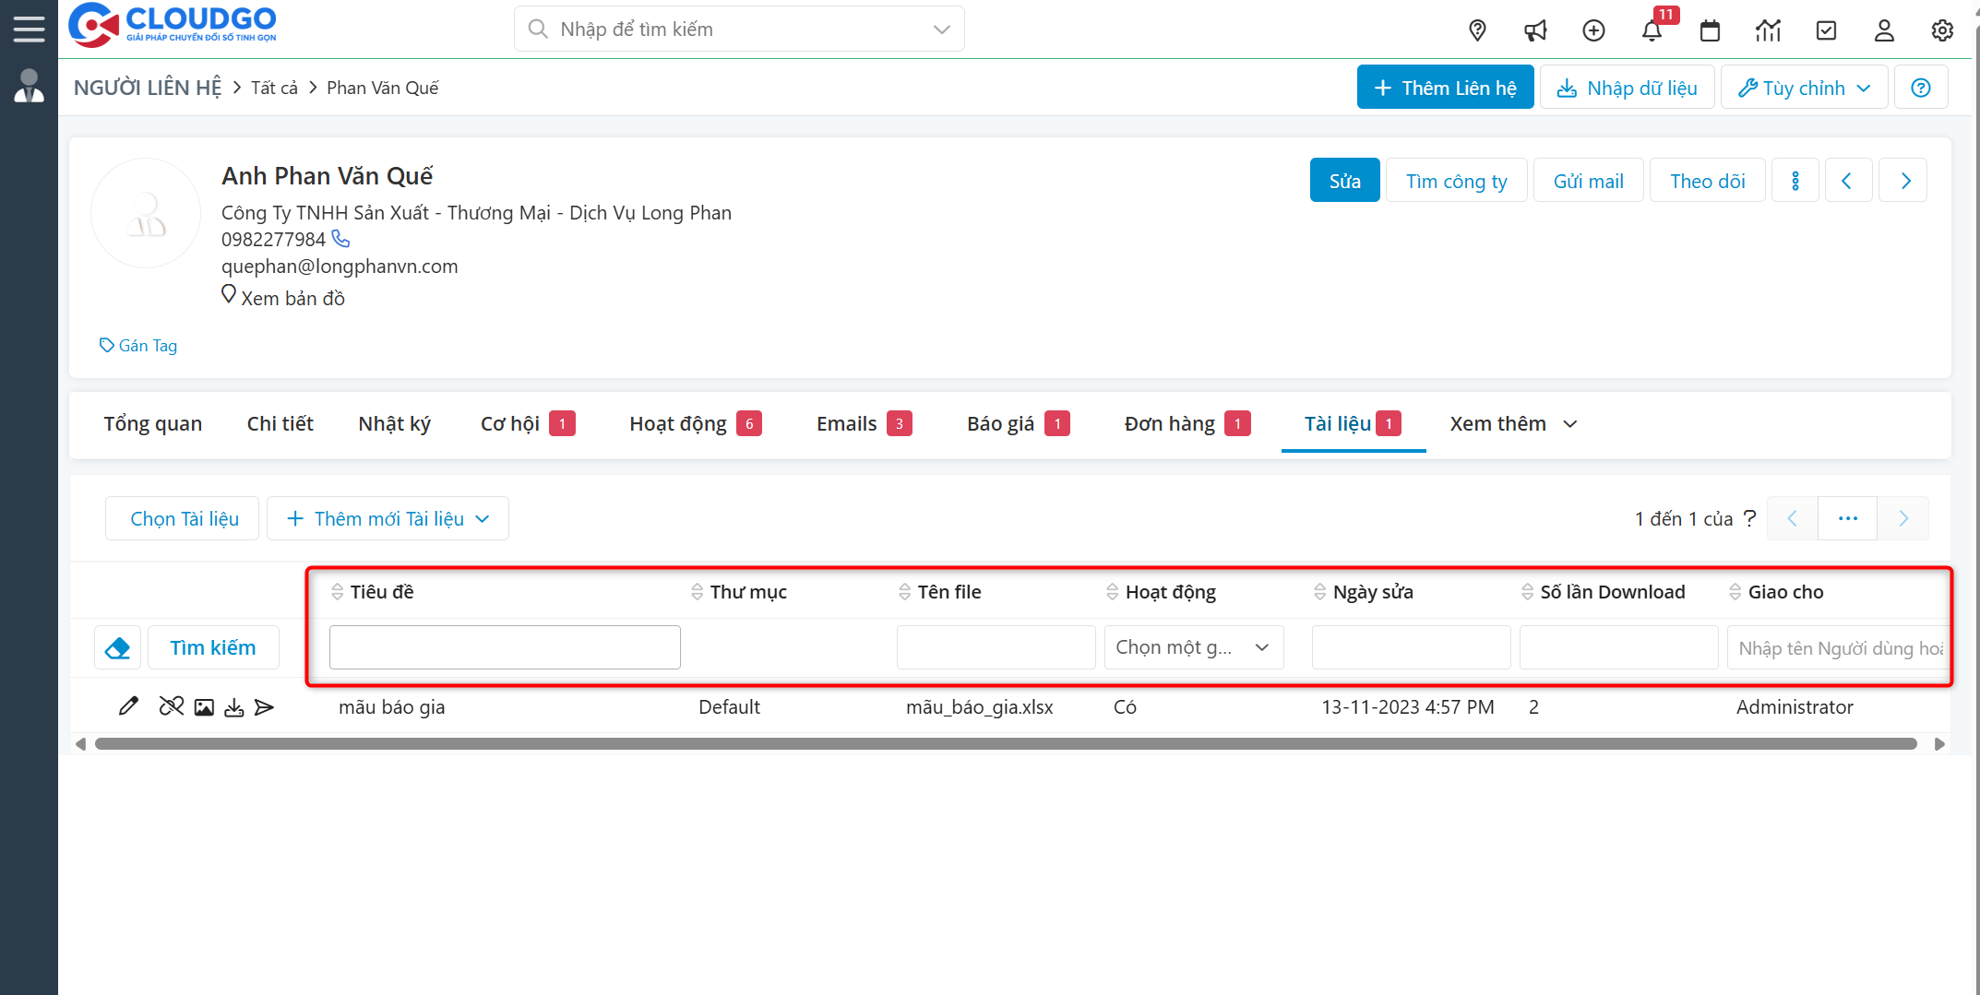This screenshot has width=1980, height=995.
Task: Click the eraser clear-filter icon
Action: (118, 648)
